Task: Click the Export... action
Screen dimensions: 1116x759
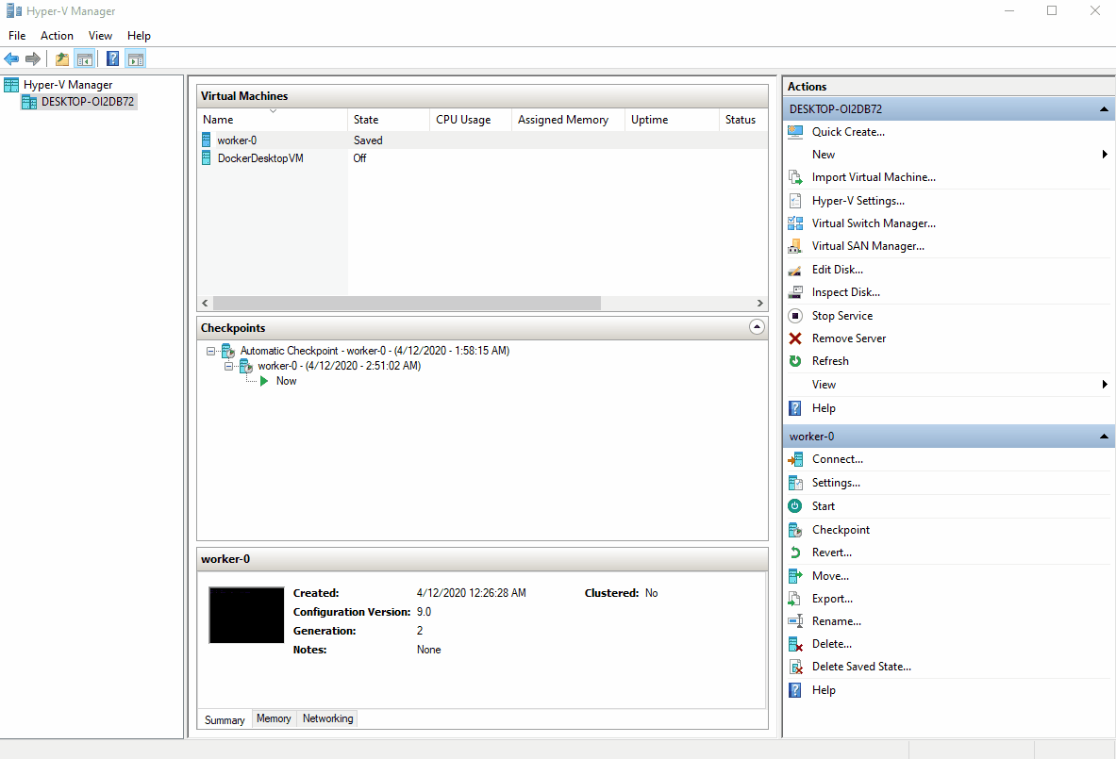Action: click(x=832, y=599)
